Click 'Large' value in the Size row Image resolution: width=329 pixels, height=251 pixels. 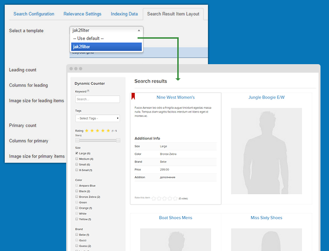164,146
